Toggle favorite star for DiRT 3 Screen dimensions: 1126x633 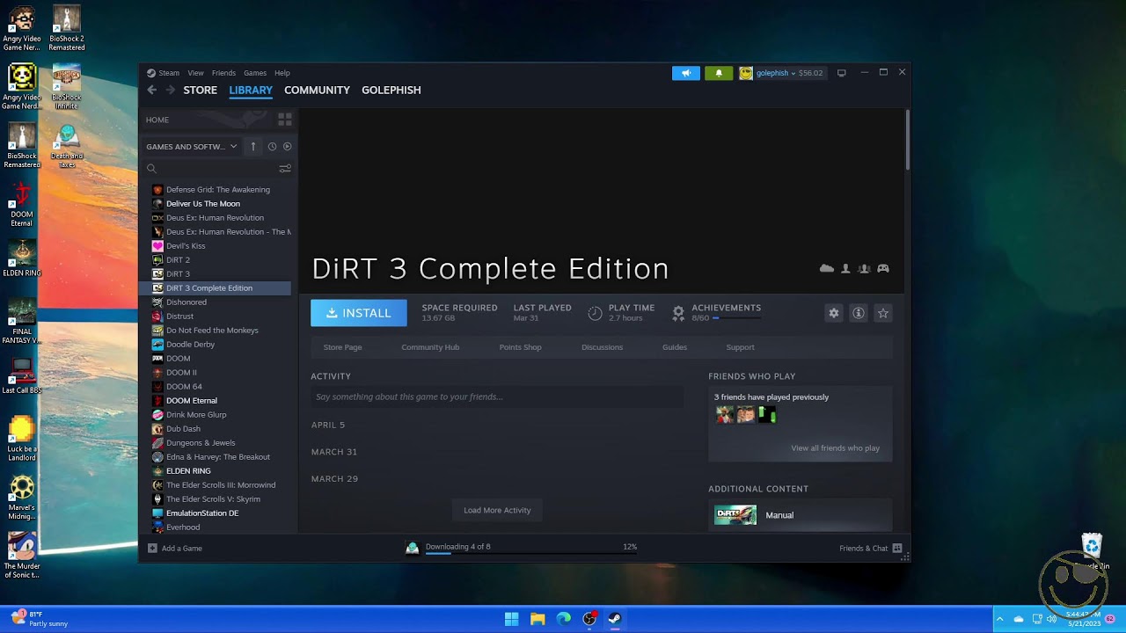(883, 313)
